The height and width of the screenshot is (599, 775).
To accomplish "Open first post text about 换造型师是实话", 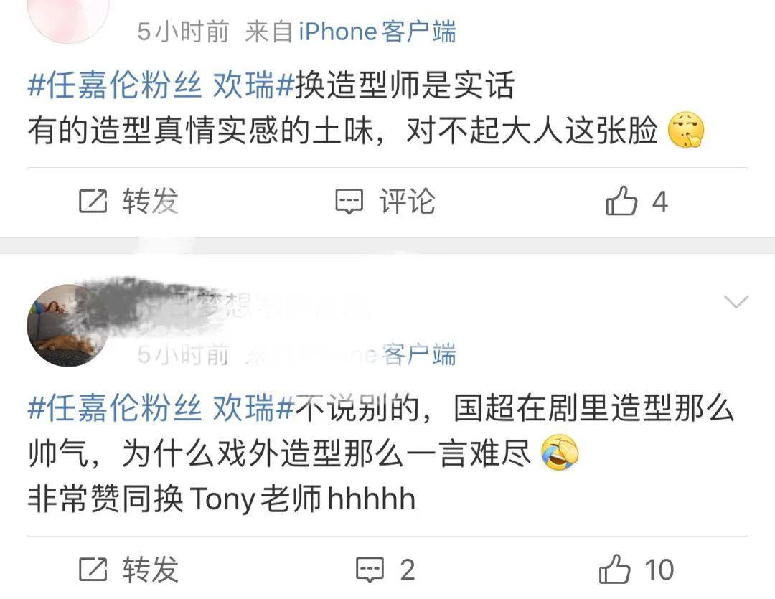I will (x=366, y=108).
